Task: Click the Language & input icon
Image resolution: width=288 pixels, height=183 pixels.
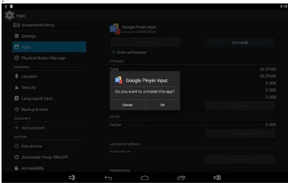Action: coord(16,99)
